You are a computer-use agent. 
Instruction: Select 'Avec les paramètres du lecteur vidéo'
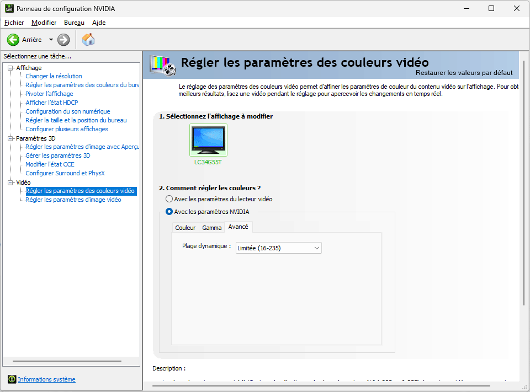pyautogui.click(x=169, y=199)
